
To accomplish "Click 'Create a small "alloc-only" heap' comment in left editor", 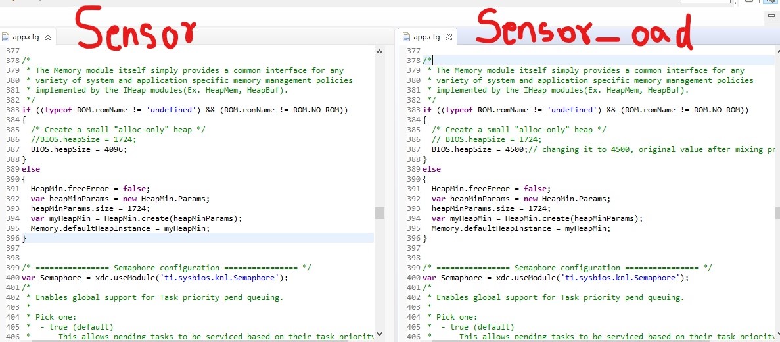I will (x=118, y=130).
